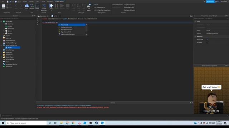
Task: Select ServerScriptService in Explorer
Action: point(10,45)
